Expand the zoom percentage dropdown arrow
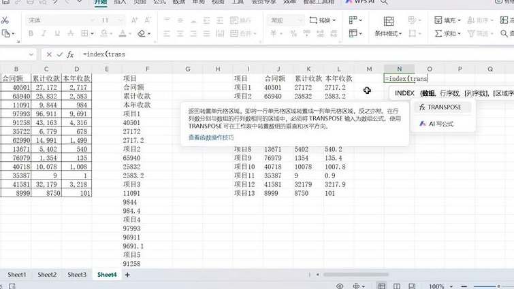This screenshot has height=289, width=514. [451, 286]
